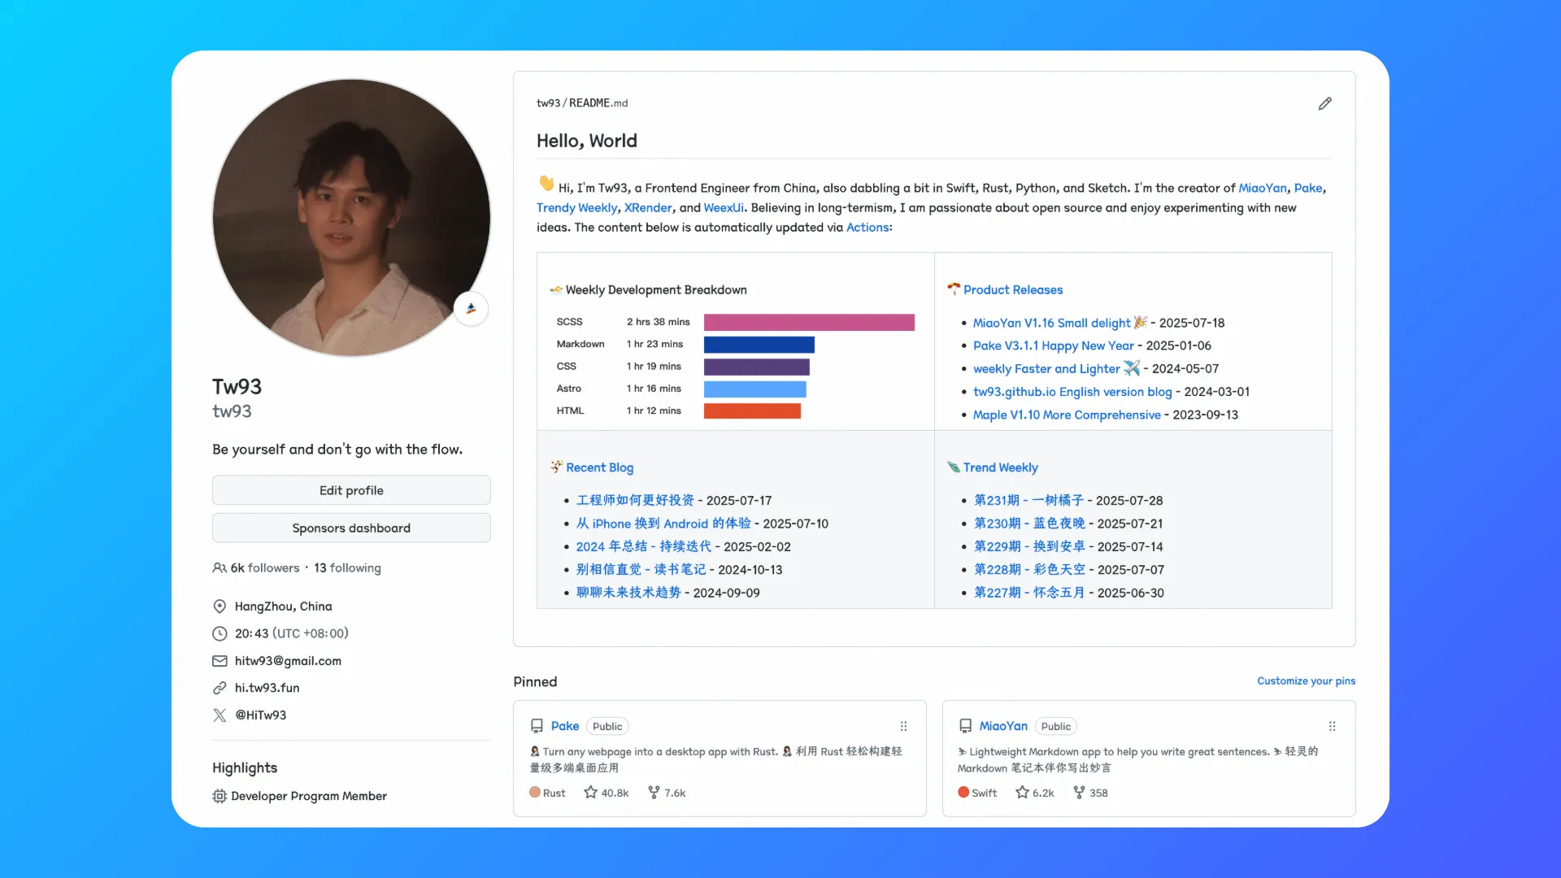Click the MiaoYan pin drag handle
Image resolution: width=1561 pixels, height=878 pixels.
[x=1332, y=726]
